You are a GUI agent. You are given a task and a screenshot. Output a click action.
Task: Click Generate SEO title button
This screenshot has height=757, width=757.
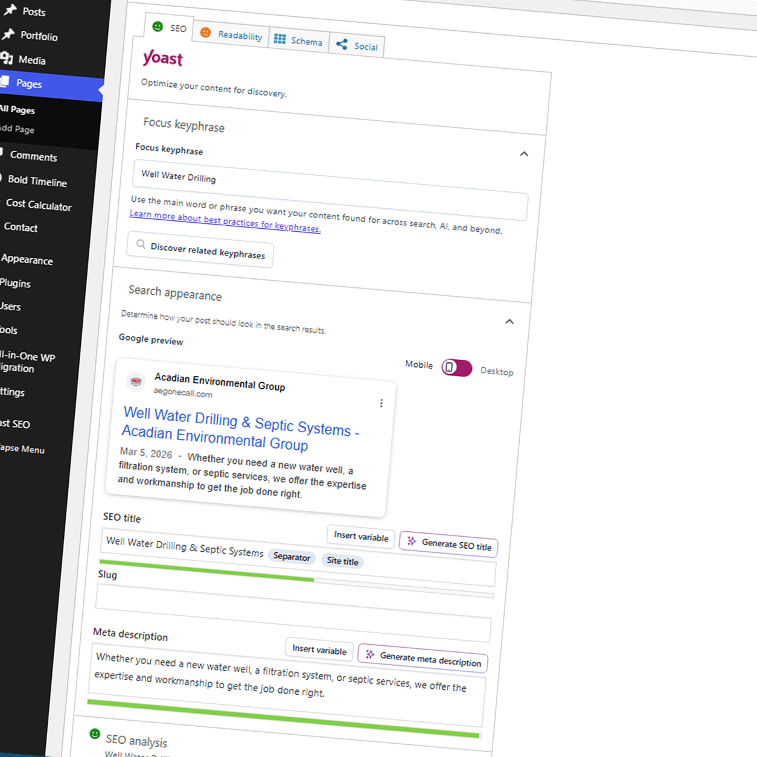tap(449, 543)
